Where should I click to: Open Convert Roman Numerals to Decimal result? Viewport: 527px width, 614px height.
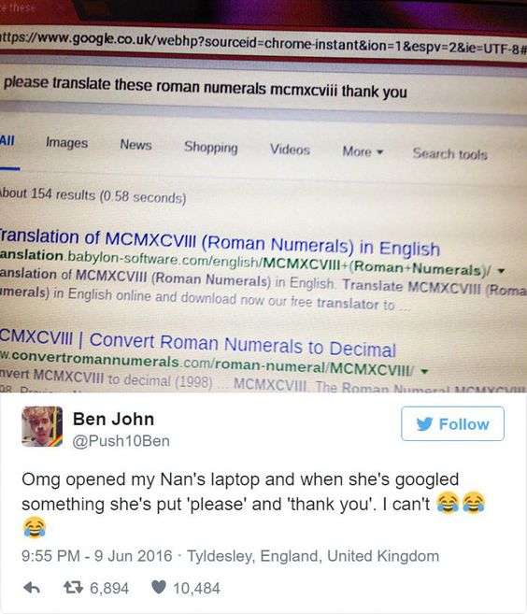[198, 343]
